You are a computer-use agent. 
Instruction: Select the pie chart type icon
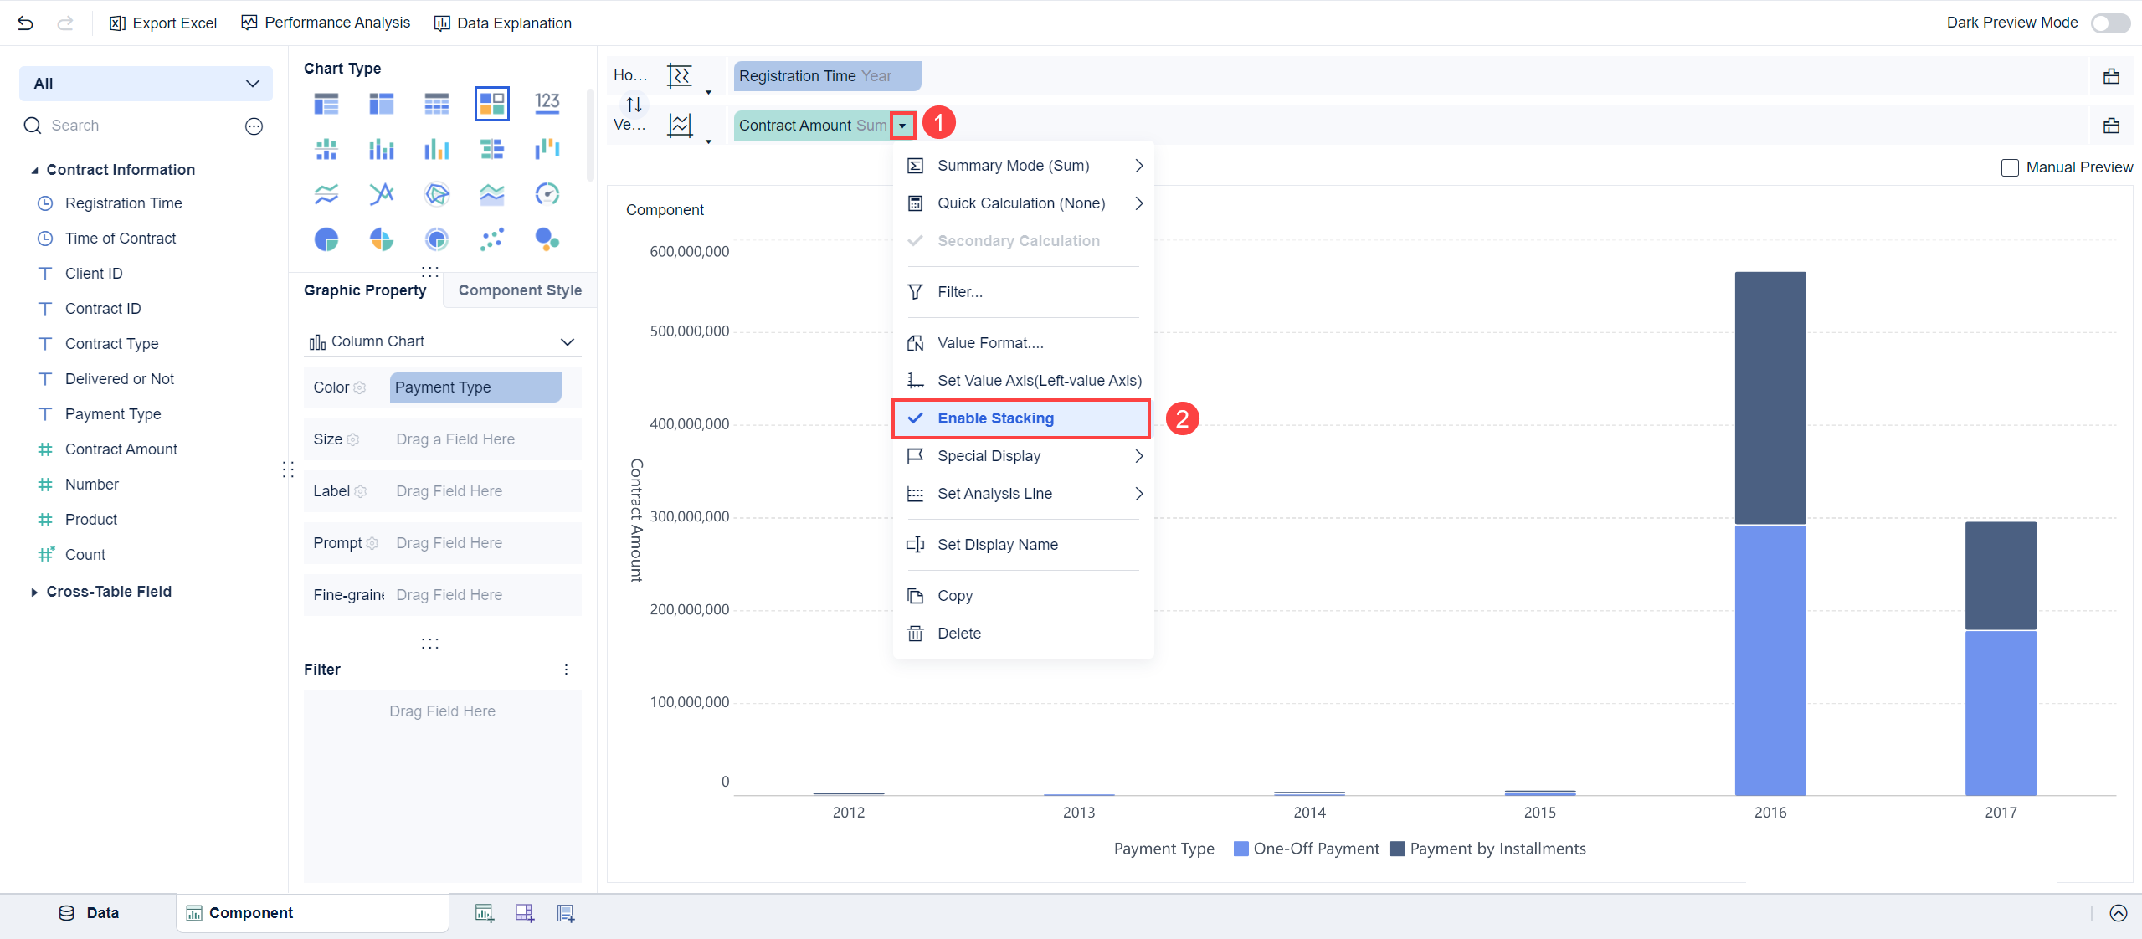326,240
